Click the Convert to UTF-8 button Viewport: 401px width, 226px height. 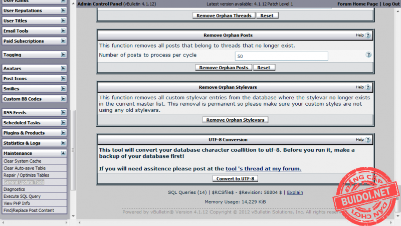coord(235,178)
